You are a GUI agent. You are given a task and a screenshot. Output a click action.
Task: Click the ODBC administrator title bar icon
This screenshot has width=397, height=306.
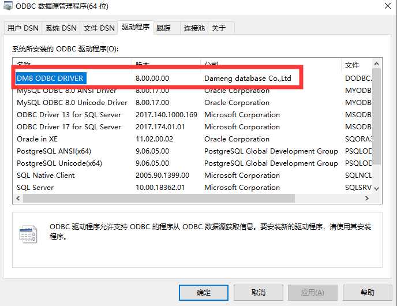coord(8,6)
